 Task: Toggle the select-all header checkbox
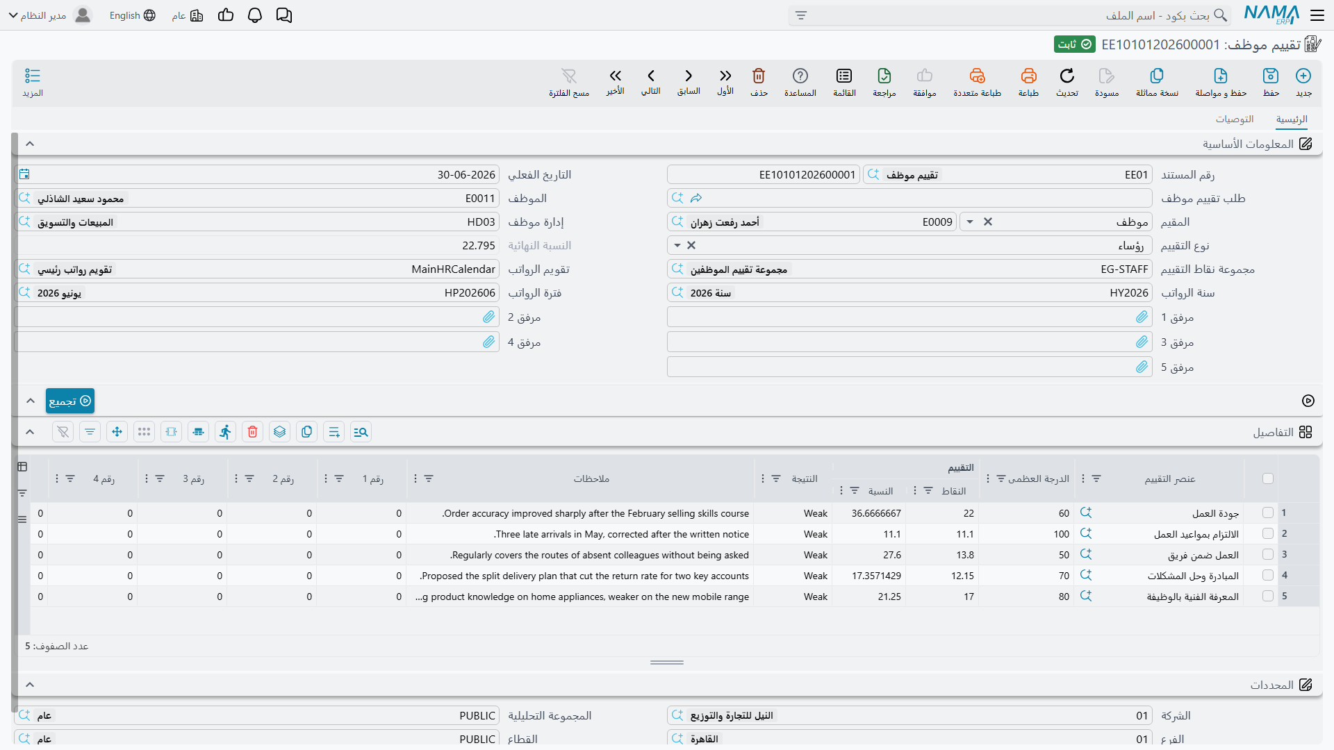(1268, 478)
